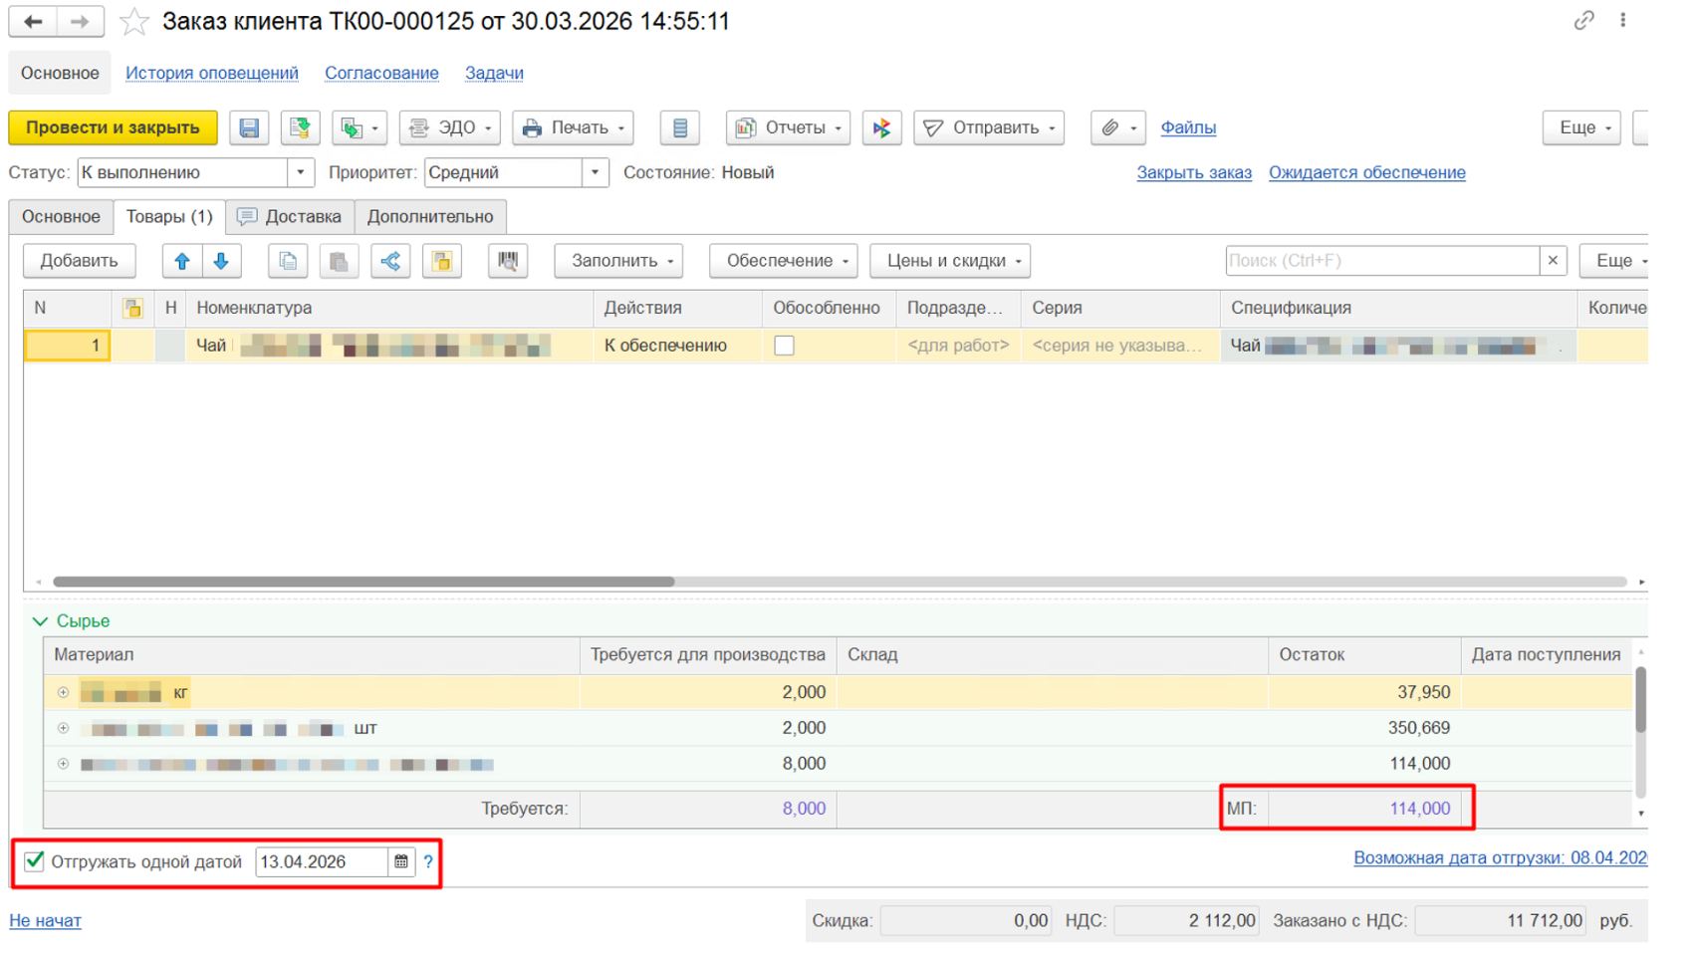The width and height of the screenshot is (1696, 954).
Task: Open the paperclip attachments dropdown
Action: click(1119, 127)
